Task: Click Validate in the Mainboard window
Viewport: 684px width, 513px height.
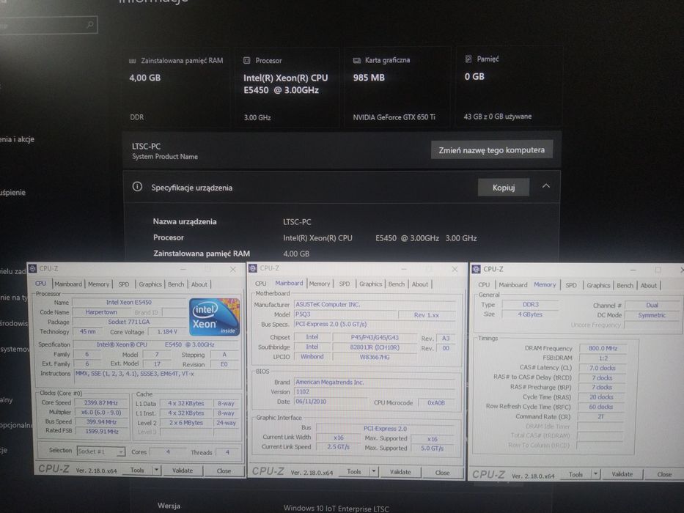Action: pos(400,471)
